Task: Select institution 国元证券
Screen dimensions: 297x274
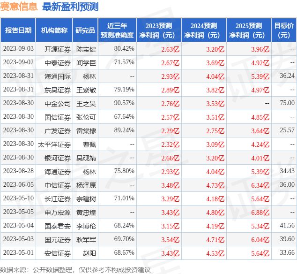Action: point(58,240)
